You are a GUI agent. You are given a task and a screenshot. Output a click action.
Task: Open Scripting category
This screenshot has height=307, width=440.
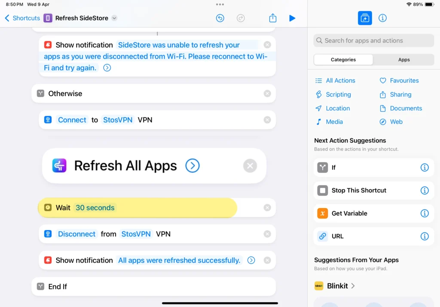[x=333, y=94]
